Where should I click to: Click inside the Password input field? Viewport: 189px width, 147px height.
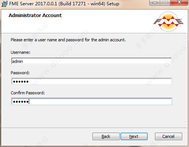(x=91, y=81)
